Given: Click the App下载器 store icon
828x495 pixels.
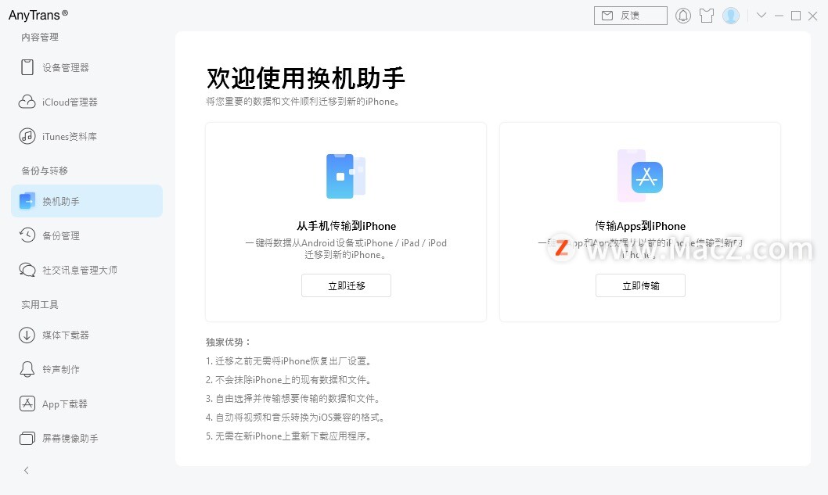Looking at the screenshot, I should (27, 404).
